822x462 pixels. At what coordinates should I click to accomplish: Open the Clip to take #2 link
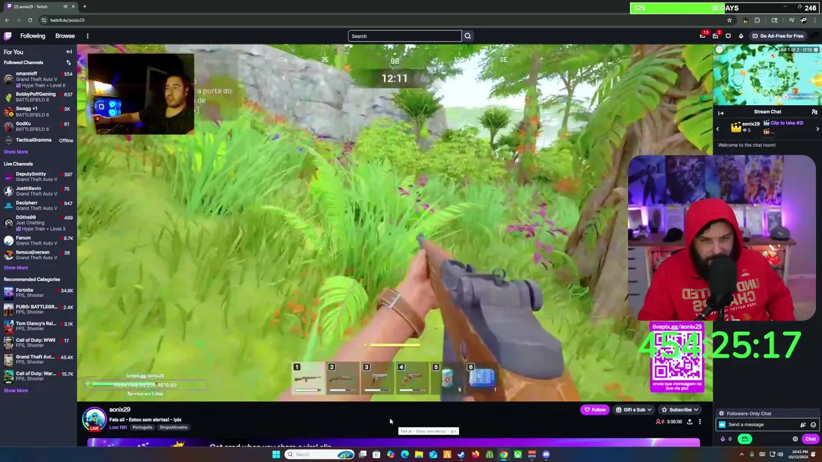coord(786,123)
